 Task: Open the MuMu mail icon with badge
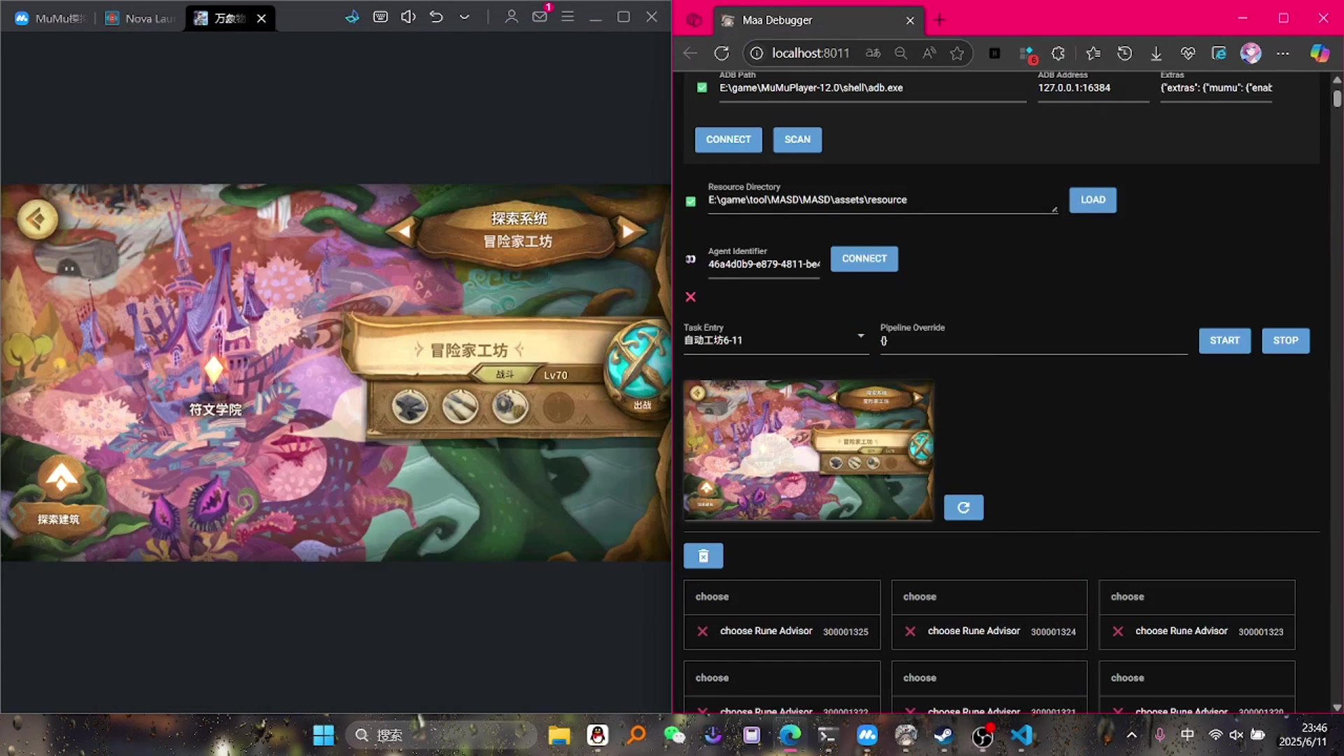click(540, 17)
